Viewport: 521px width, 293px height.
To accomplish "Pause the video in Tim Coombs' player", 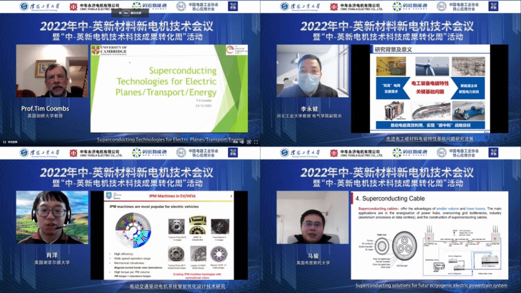I will pos(4,142).
